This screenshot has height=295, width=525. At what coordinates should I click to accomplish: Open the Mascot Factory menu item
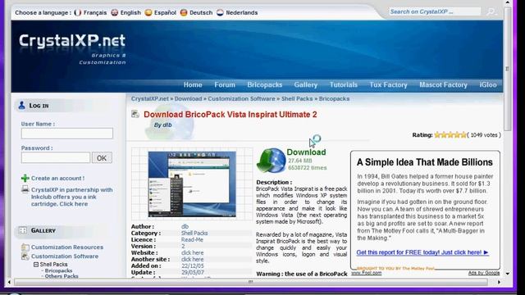pyautogui.click(x=443, y=85)
